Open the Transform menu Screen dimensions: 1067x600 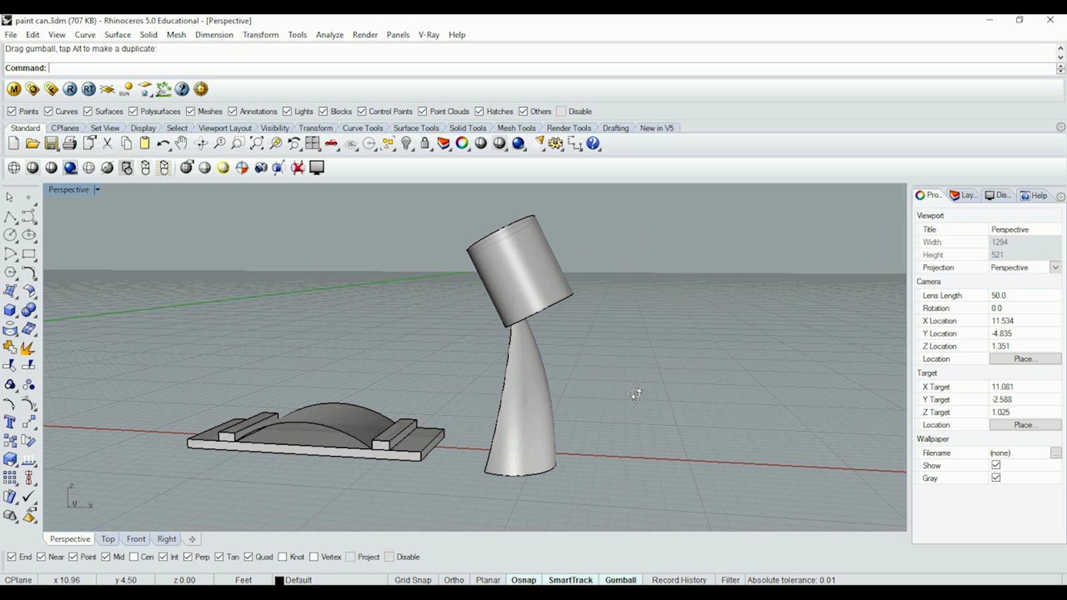pos(261,35)
